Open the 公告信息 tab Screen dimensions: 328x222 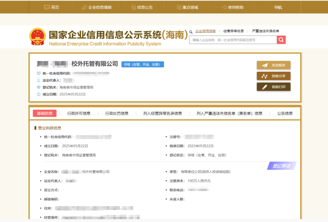[x=285, y=113]
